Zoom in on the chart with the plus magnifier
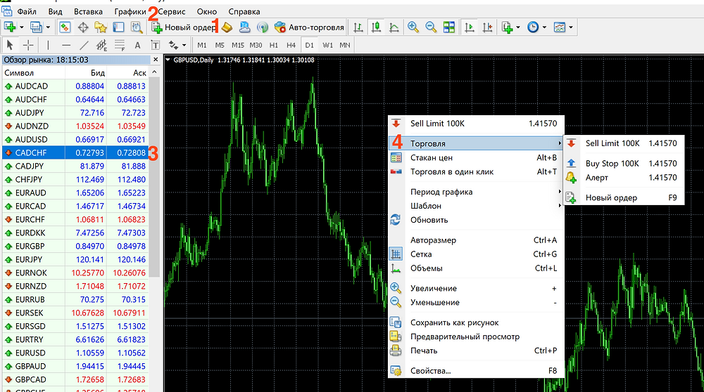The width and height of the screenshot is (704, 392). click(x=413, y=27)
